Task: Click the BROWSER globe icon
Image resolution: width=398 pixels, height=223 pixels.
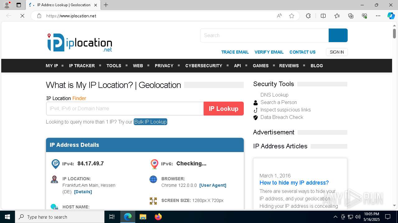Action: click(x=153, y=179)
